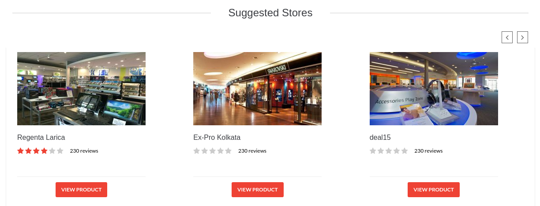
Task: View product for Ex-Pro Kolkata
Action: 258,190
